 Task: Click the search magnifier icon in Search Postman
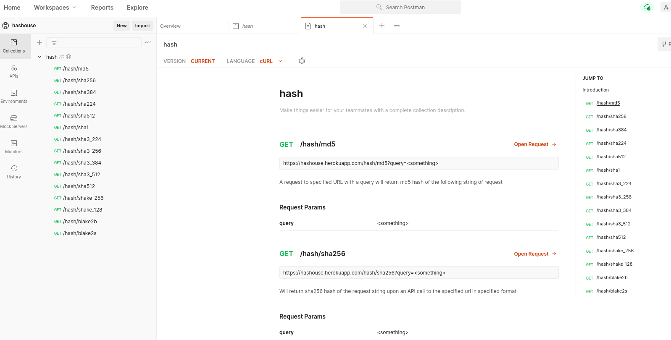(x=379, y=7)
